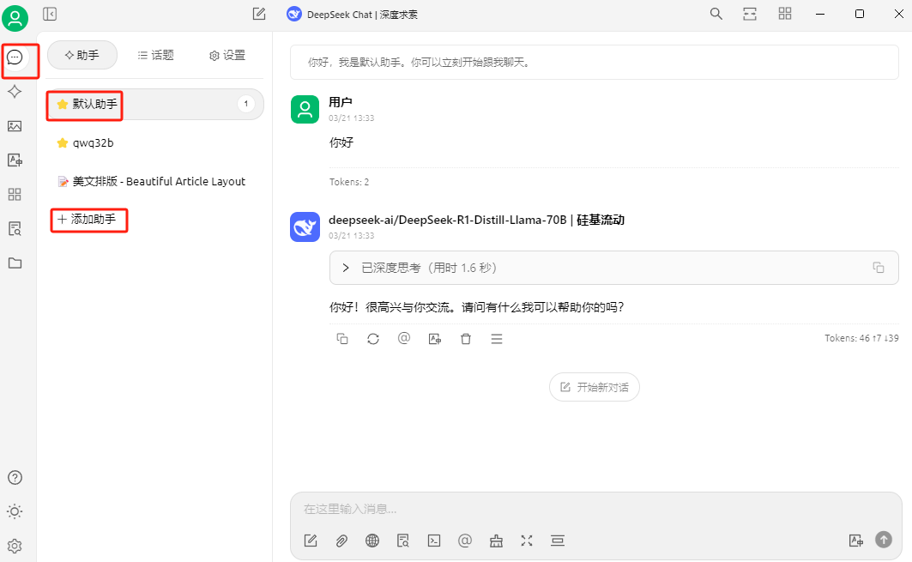Select the 默认助手 assistant

pos(155,104)
